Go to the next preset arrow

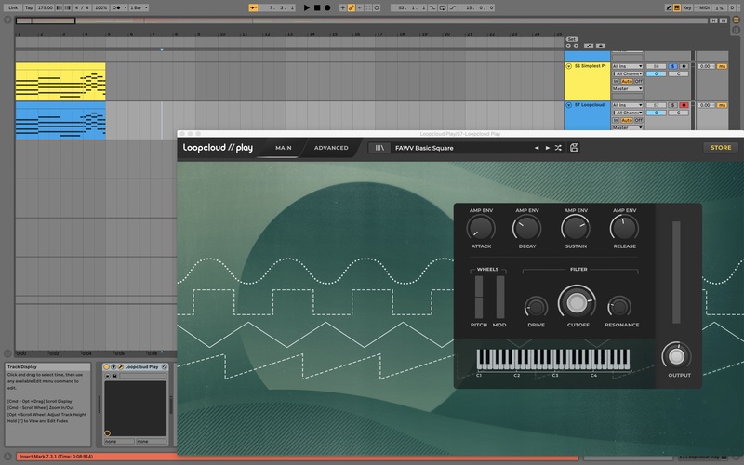(547, 148)
